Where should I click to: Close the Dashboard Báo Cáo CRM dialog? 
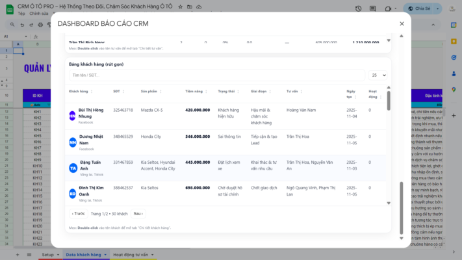(x=402, y=23)
